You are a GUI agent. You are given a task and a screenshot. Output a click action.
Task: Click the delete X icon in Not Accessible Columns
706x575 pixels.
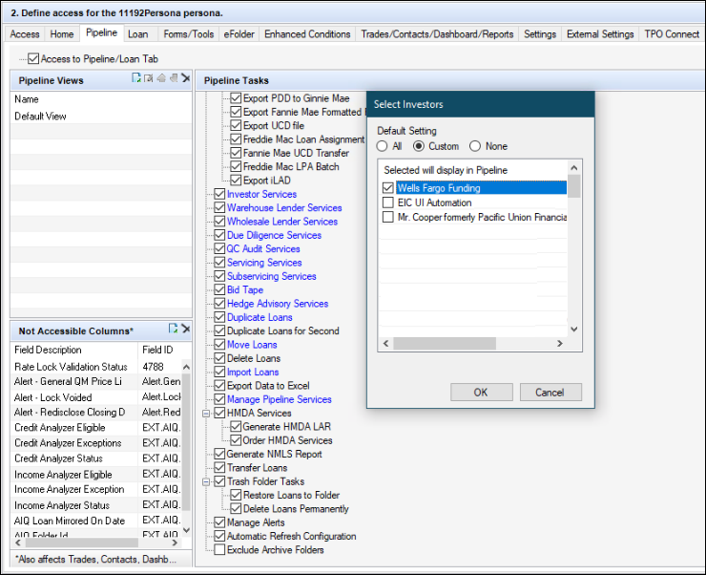pyautogui.click(x=185, y=330)
